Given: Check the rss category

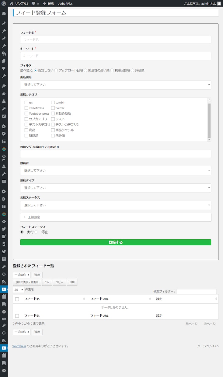Looking at the screenshot, I should 26,102.
